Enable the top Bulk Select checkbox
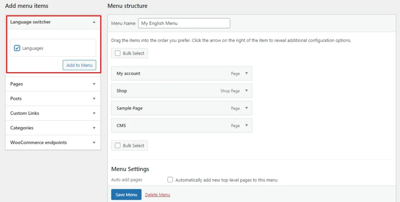The height and width of the screenshot is (202, 400). pos(118,53)
